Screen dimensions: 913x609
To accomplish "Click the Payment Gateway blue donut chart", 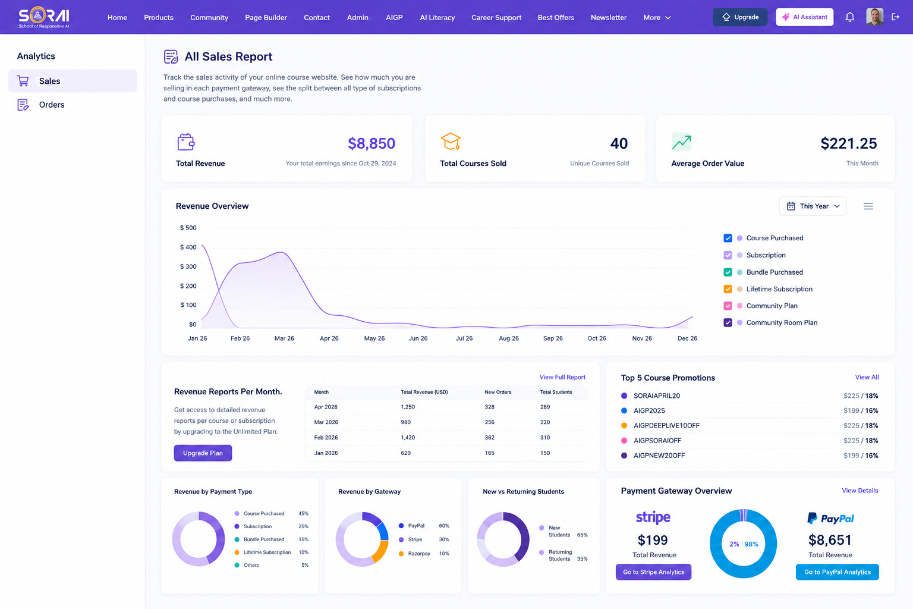I will (x=743, y=544).
